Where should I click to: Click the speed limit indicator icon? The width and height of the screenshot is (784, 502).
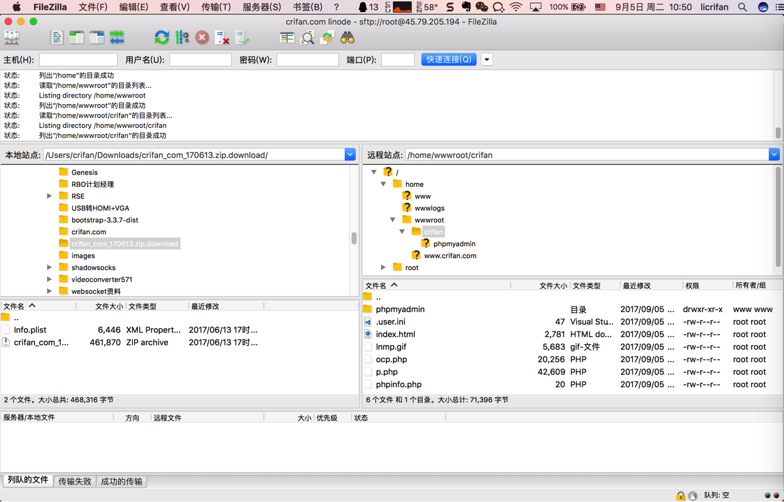[x=693, y=496]
